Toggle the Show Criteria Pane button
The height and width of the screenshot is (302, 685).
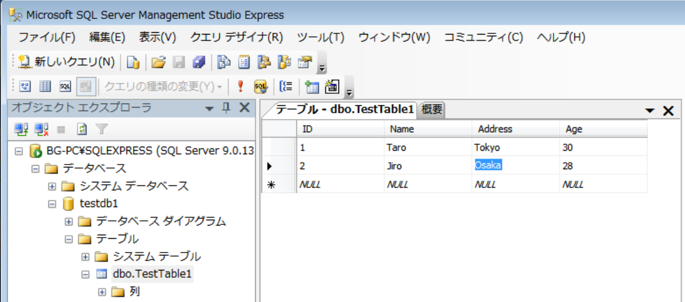tap(45, 86)
